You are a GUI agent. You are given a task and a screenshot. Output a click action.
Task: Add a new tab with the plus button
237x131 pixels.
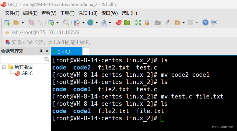click(x=86, y=51)
